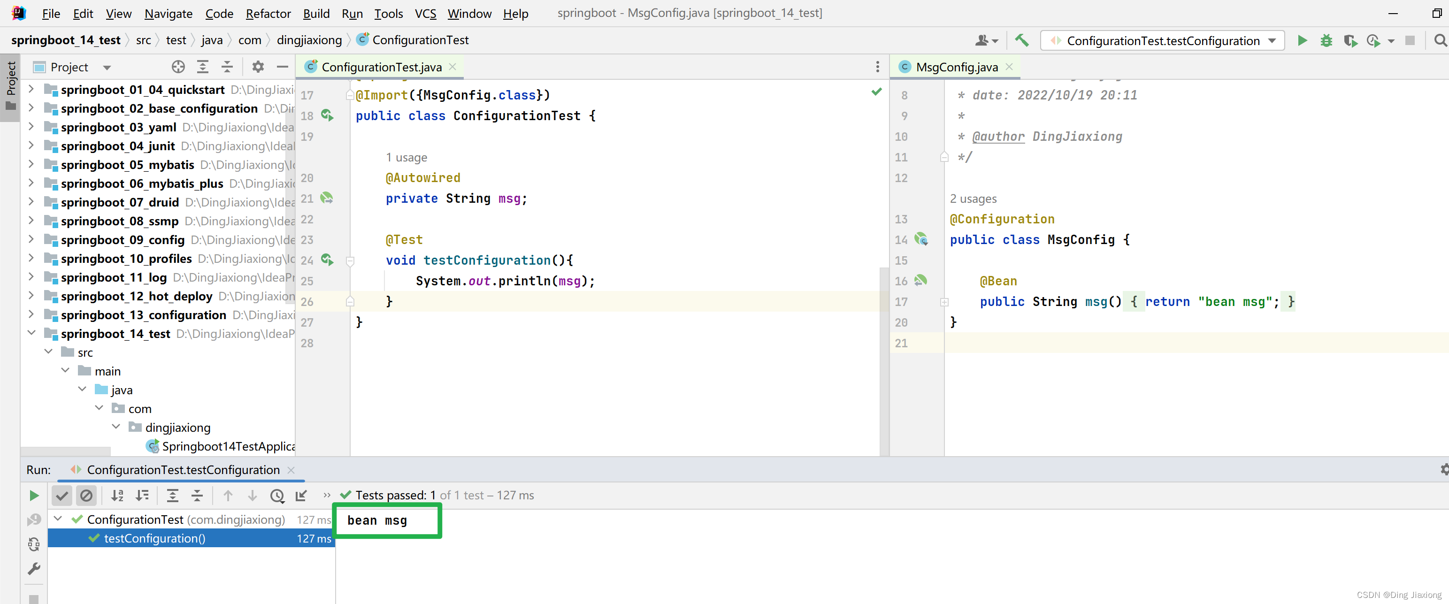Open the Search Everywhere magnifier
This screenshot has width=1449, height=604.
tap(1440, 40)
